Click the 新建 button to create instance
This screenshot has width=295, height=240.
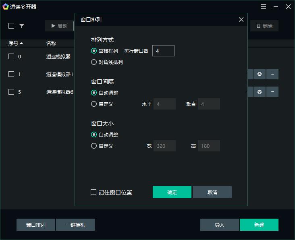pos(259,225)
